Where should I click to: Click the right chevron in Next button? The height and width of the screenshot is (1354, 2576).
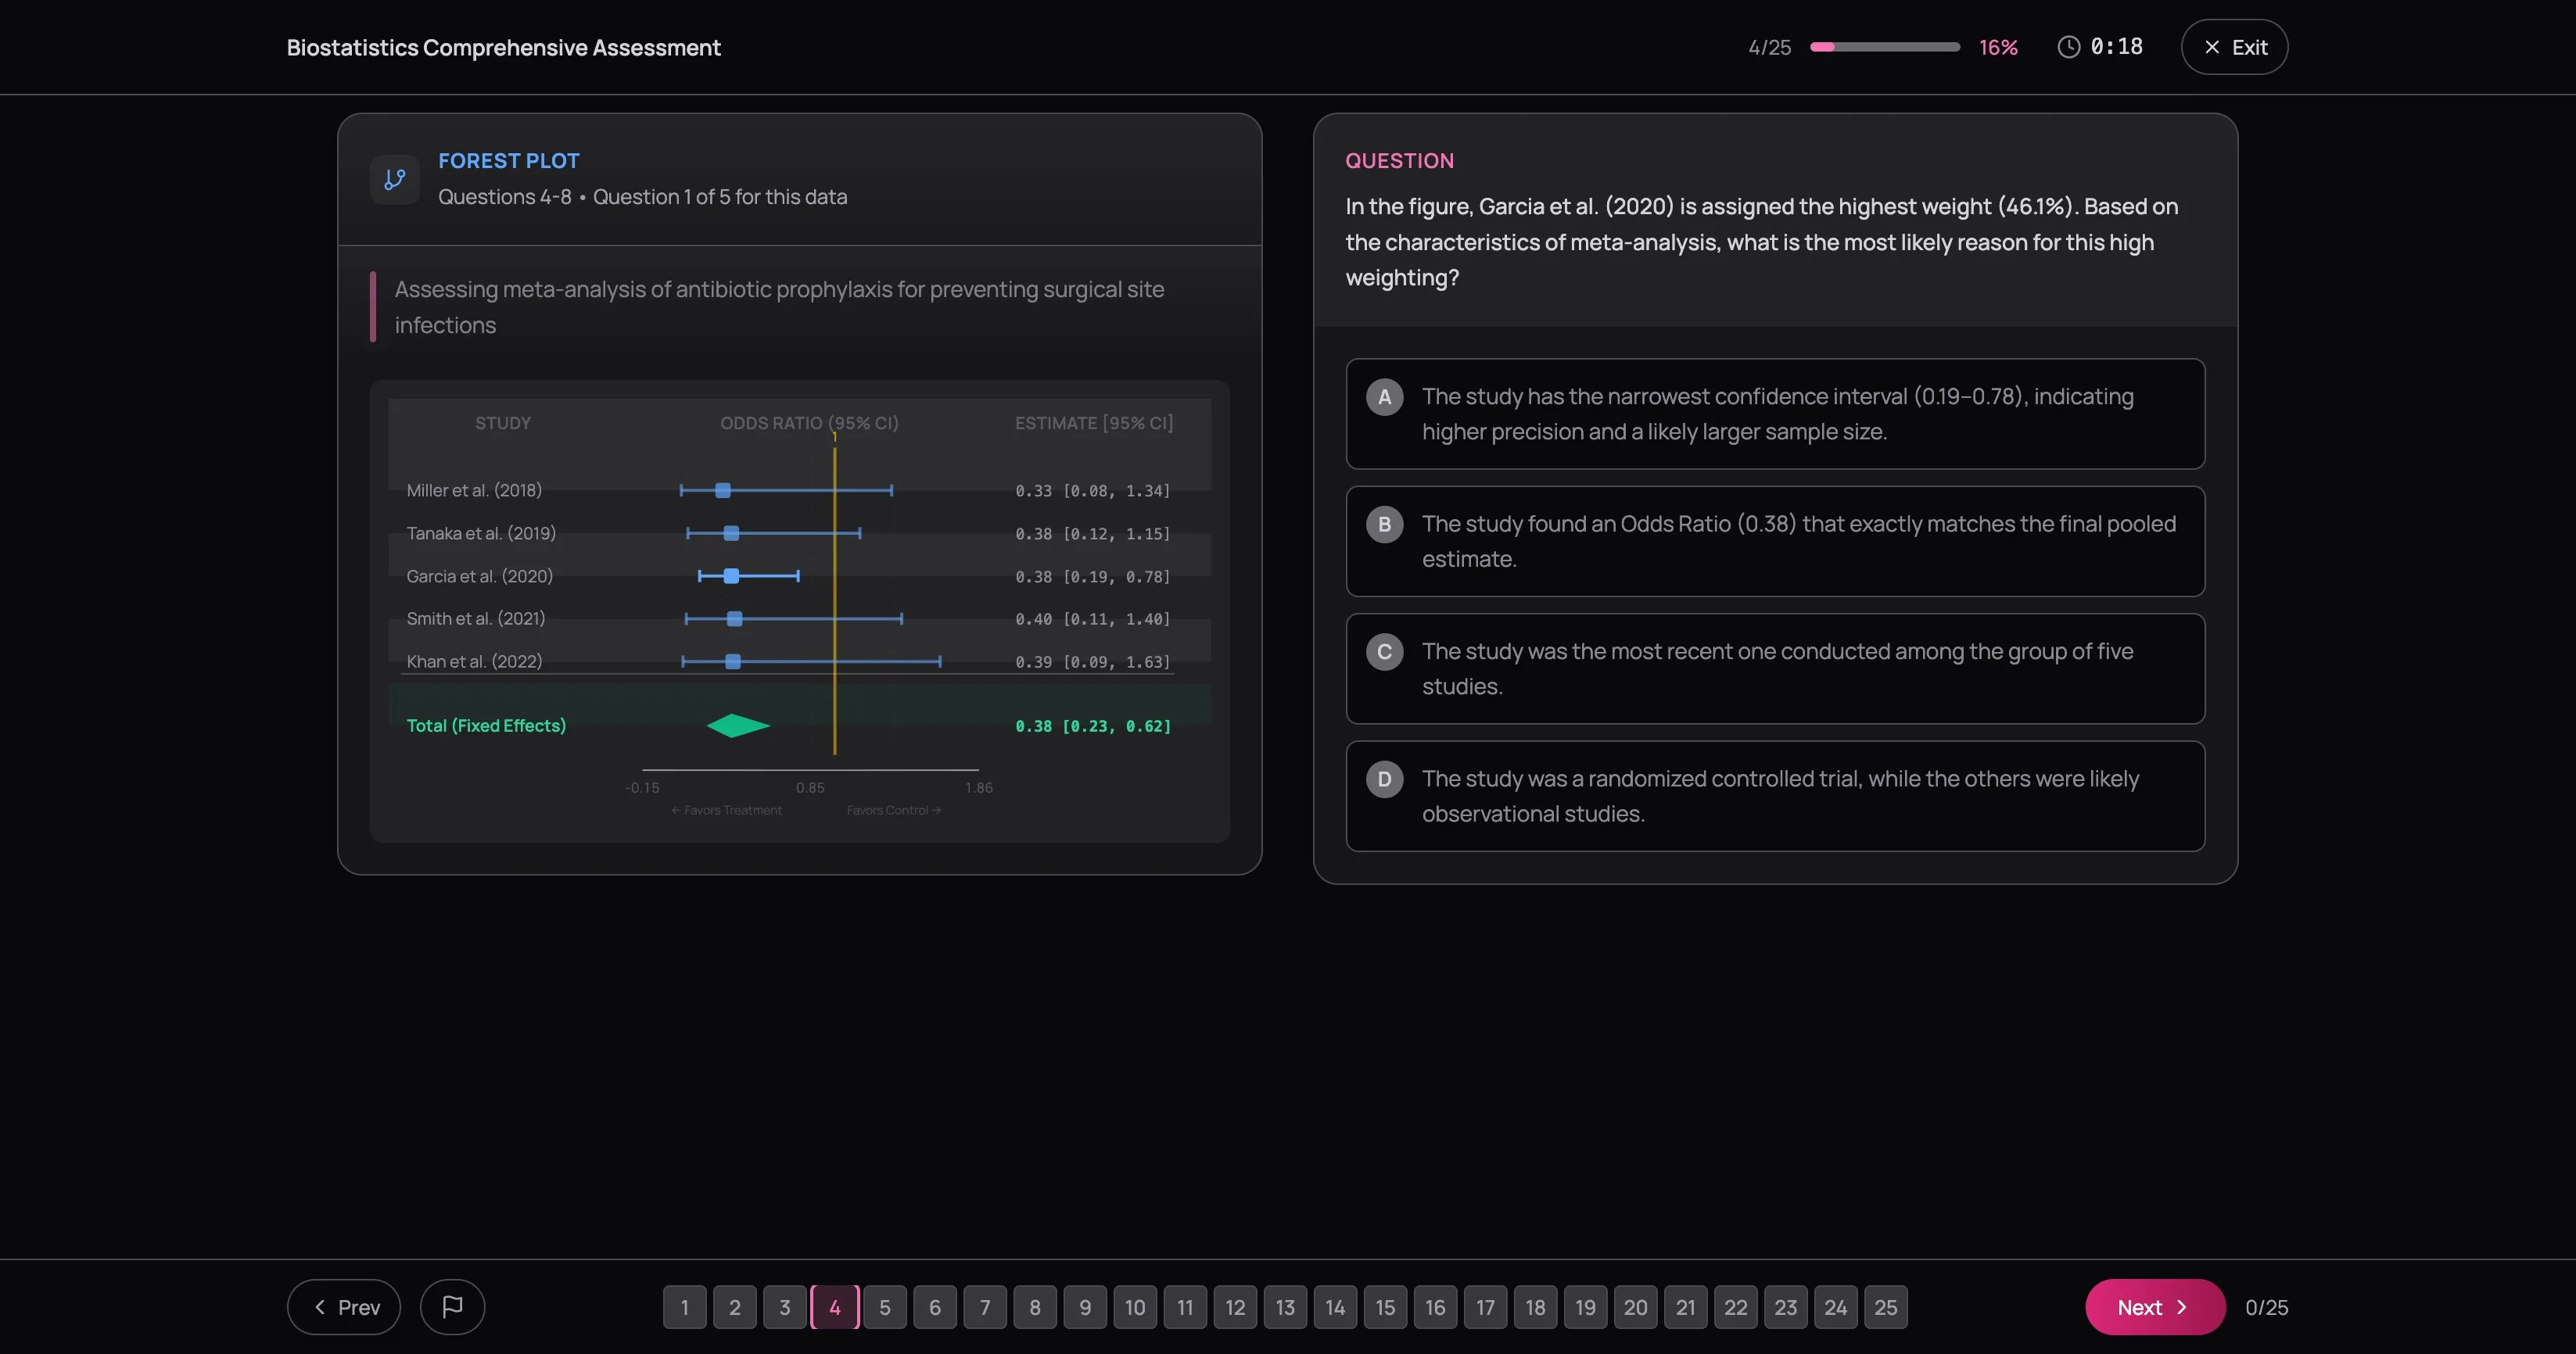2183,1307
